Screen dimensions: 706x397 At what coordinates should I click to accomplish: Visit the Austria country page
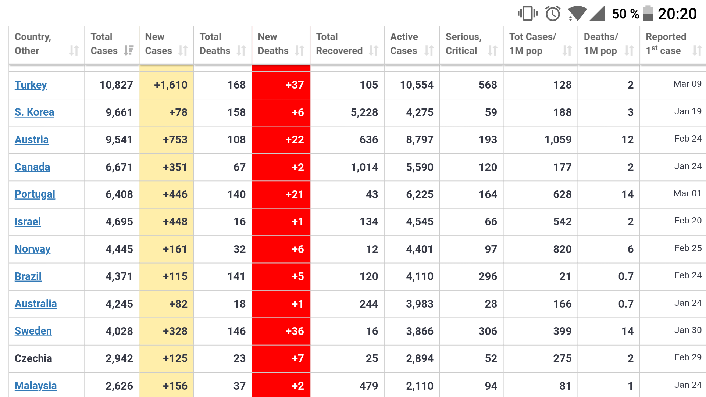coord(32,140)
